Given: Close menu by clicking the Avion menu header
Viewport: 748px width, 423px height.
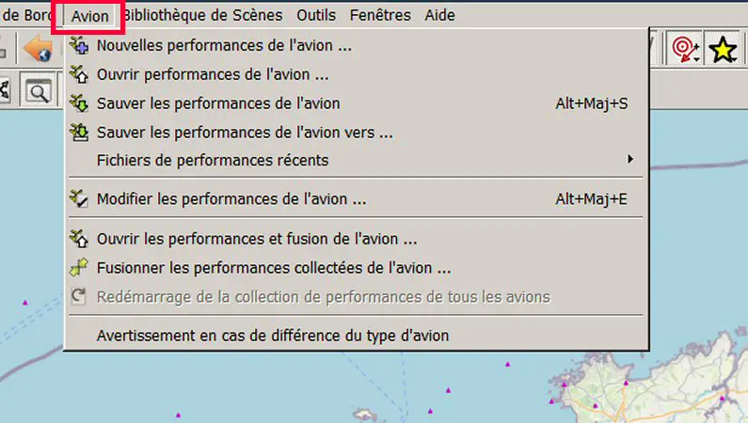Looking at the screenshot, I should 90,16.
